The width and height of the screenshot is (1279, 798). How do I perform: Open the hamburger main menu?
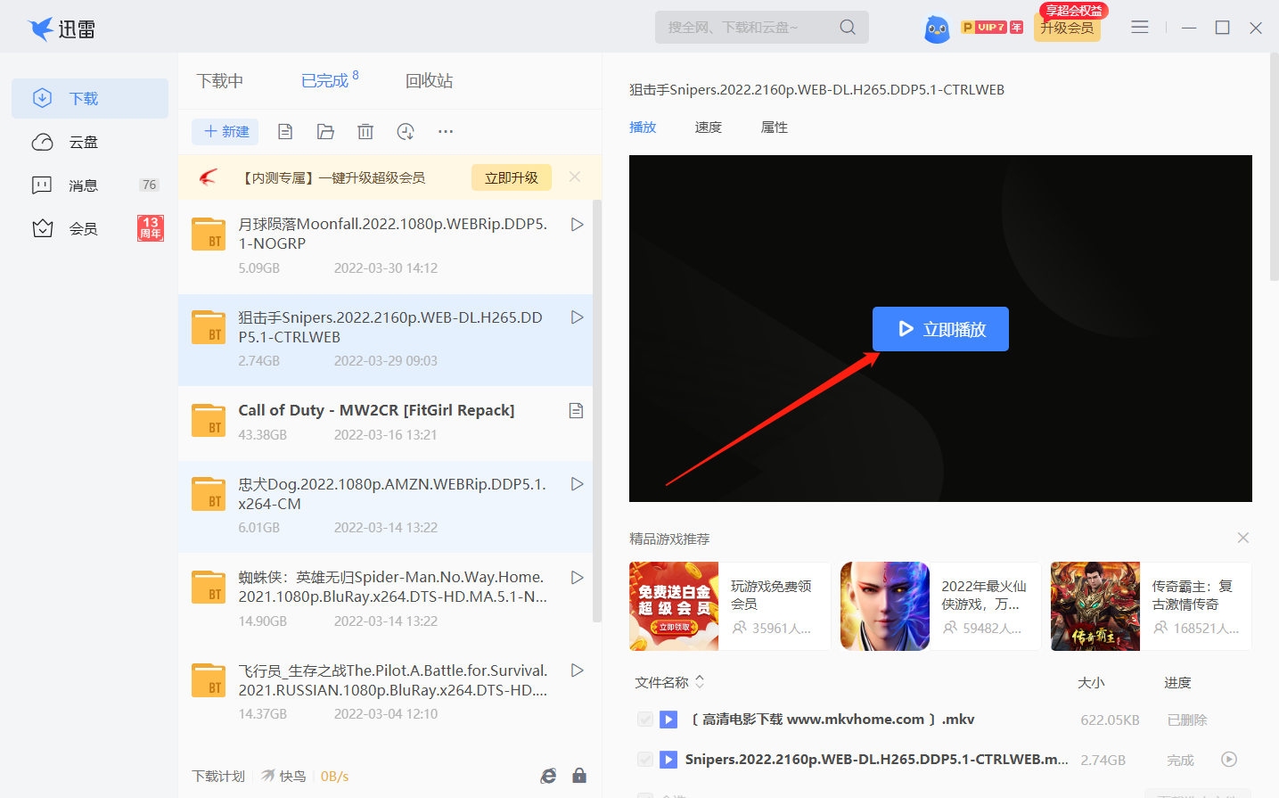point(1139,28)
